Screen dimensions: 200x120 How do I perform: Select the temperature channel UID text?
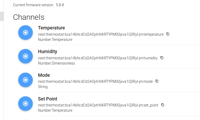(101, 34)
